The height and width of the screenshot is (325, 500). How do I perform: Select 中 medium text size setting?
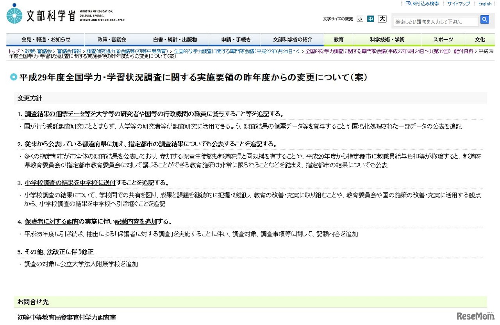click(x=371, y=19)
